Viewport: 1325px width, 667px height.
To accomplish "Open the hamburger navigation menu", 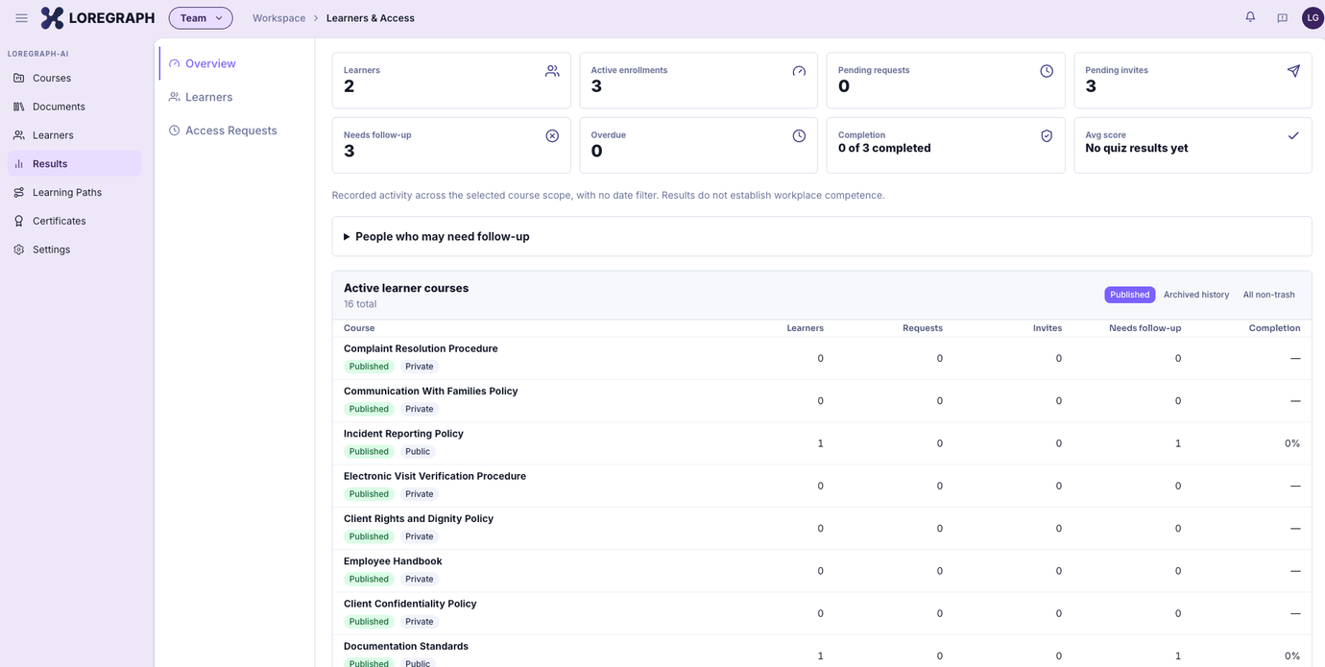I will click(x=21, y=18).
